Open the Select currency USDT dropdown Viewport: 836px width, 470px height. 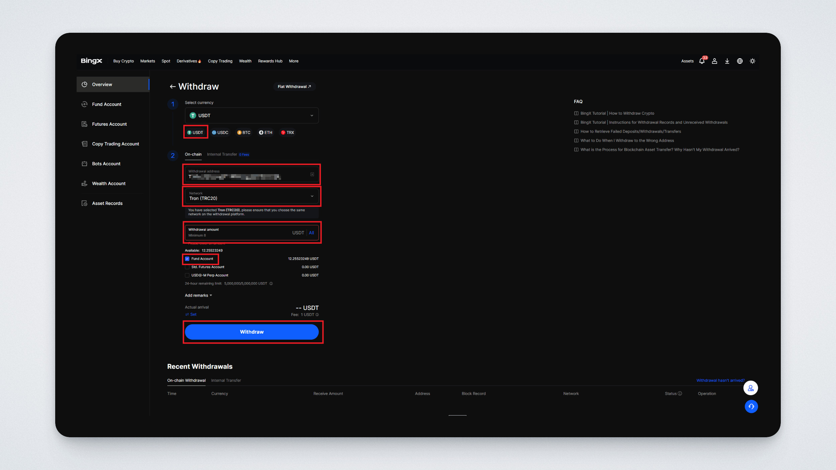click(x=252, y=116)
